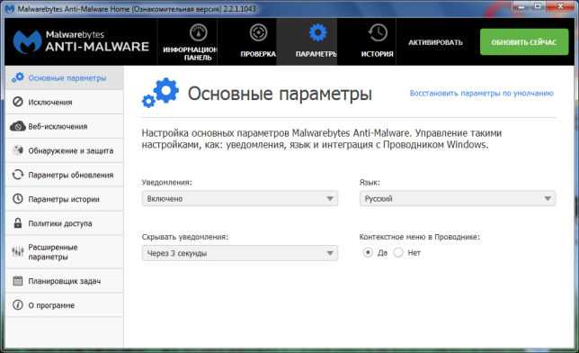The height and width of the screenshot is (353, 579).
Task: Open the Информационная панель dashboard gauge icon
Action: point(199,32)
